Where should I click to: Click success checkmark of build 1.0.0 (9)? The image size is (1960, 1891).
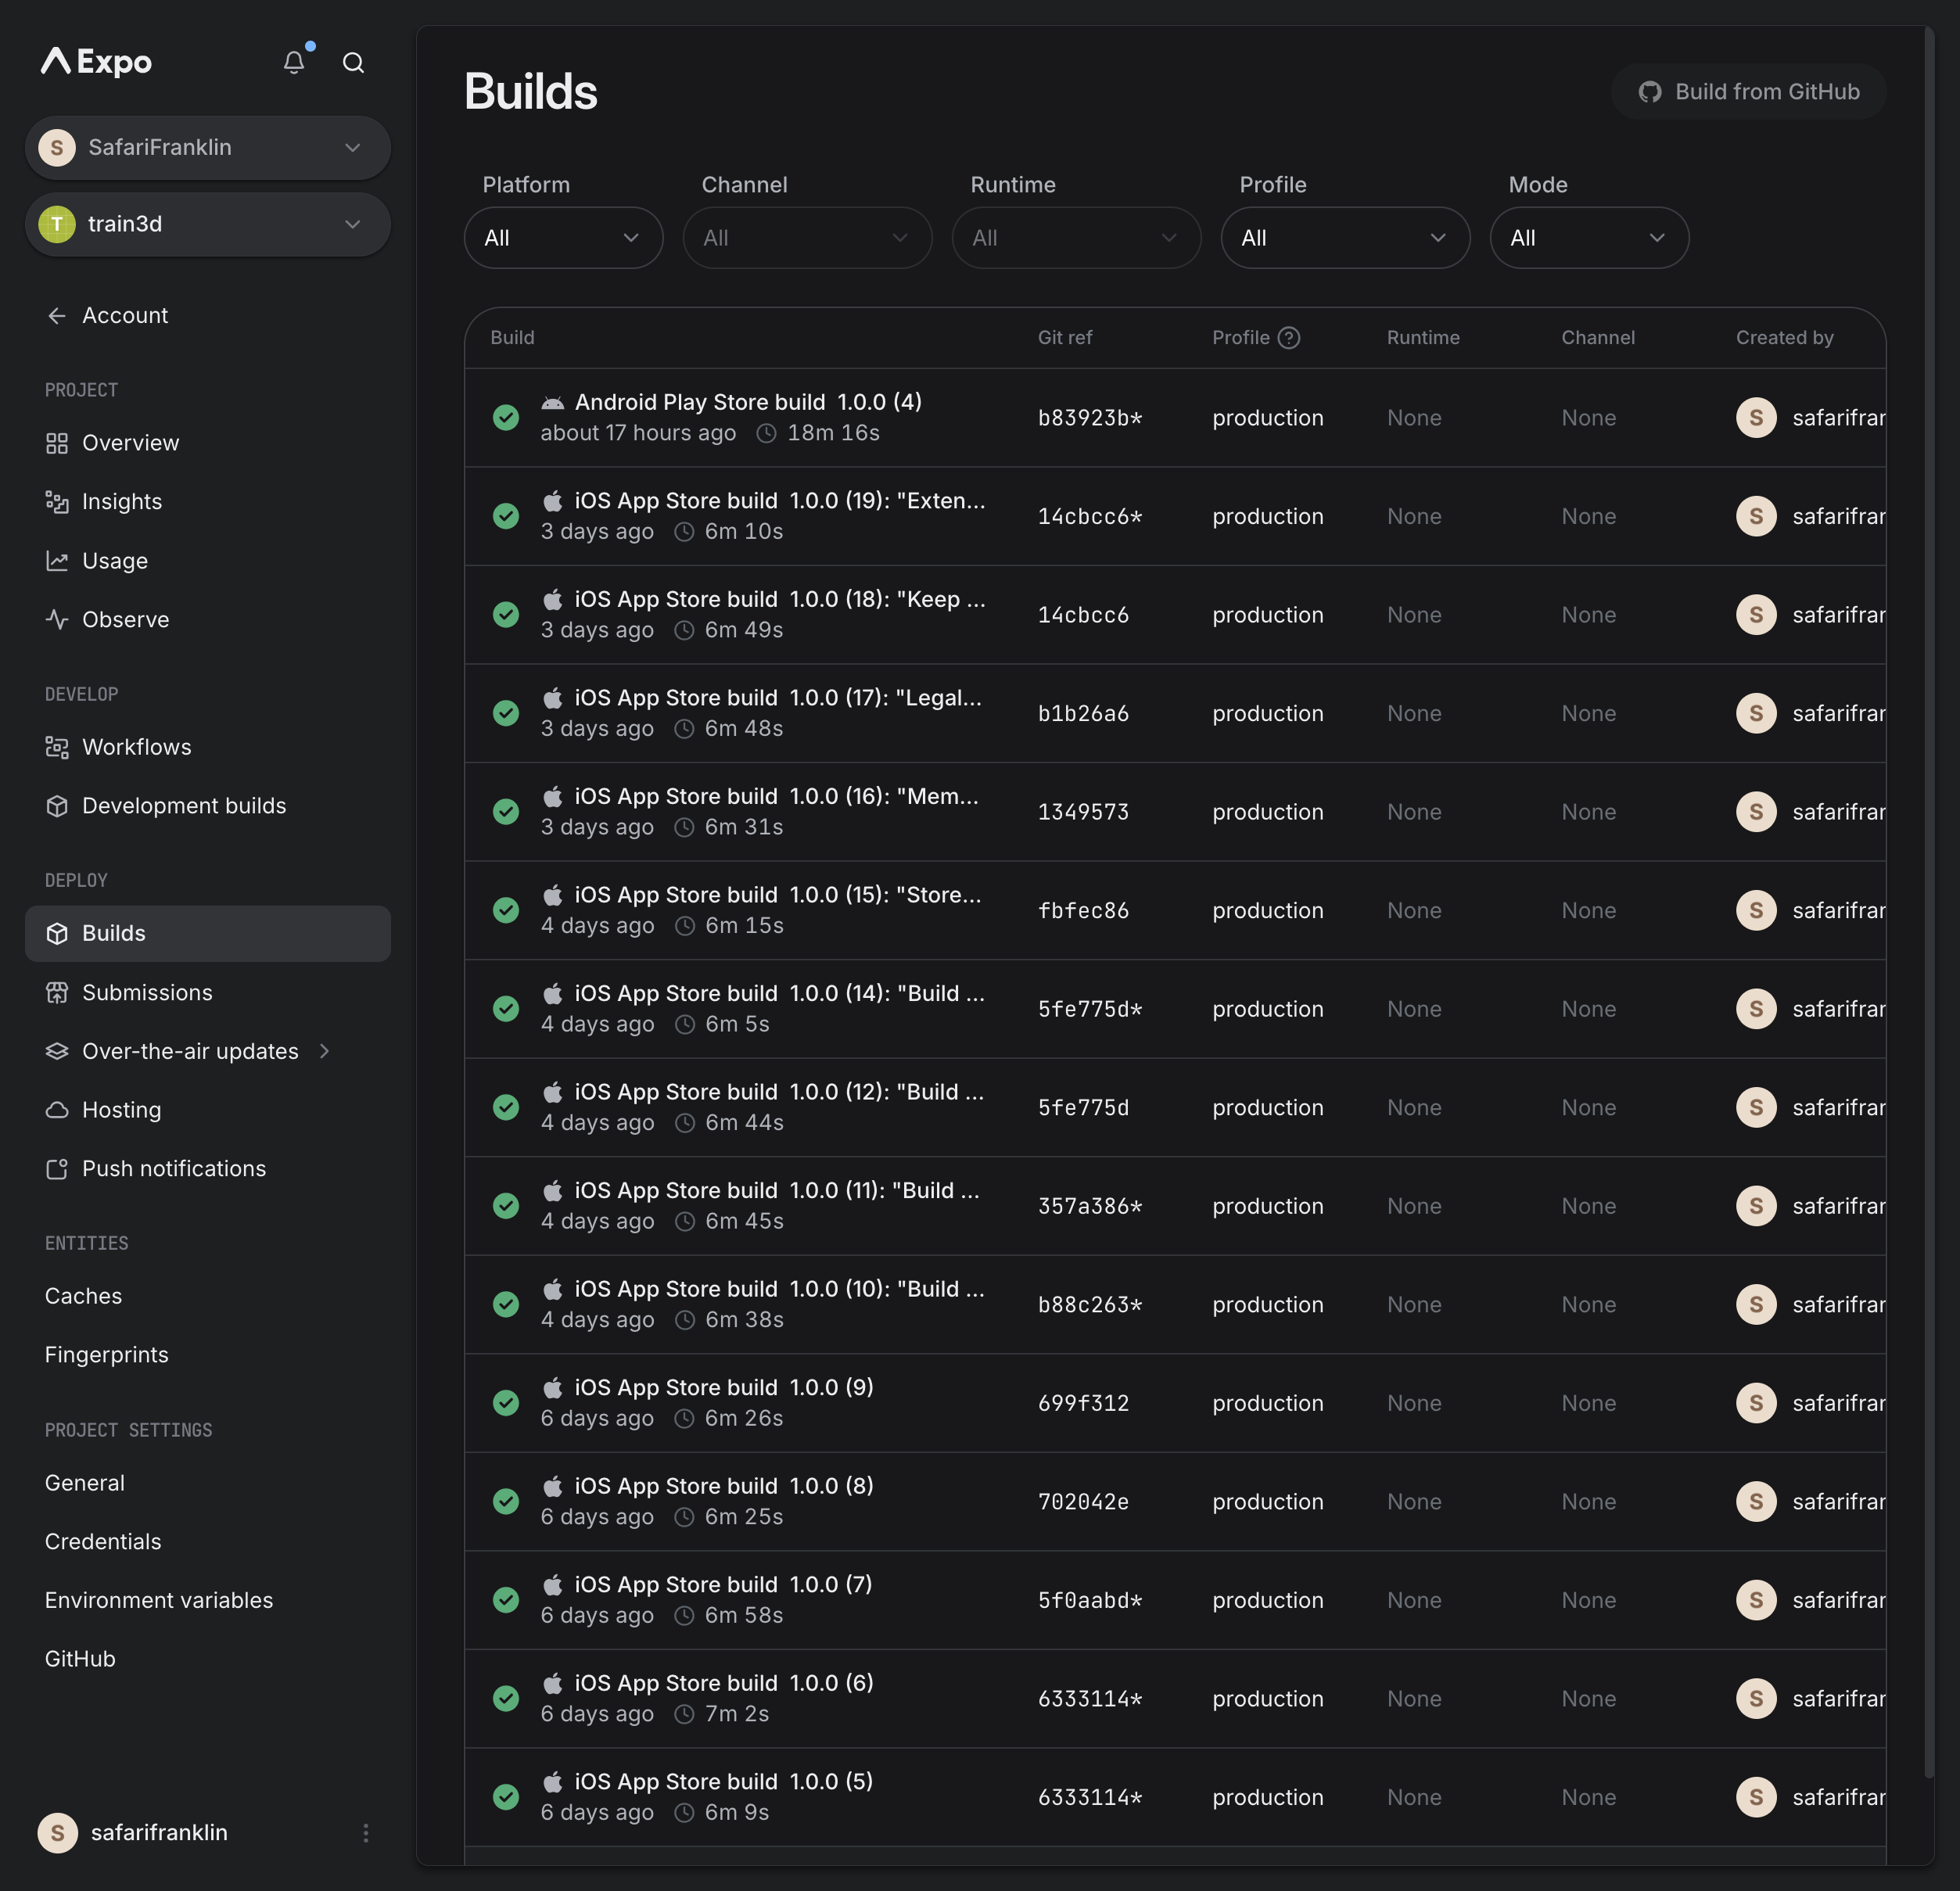(506, 1403)
